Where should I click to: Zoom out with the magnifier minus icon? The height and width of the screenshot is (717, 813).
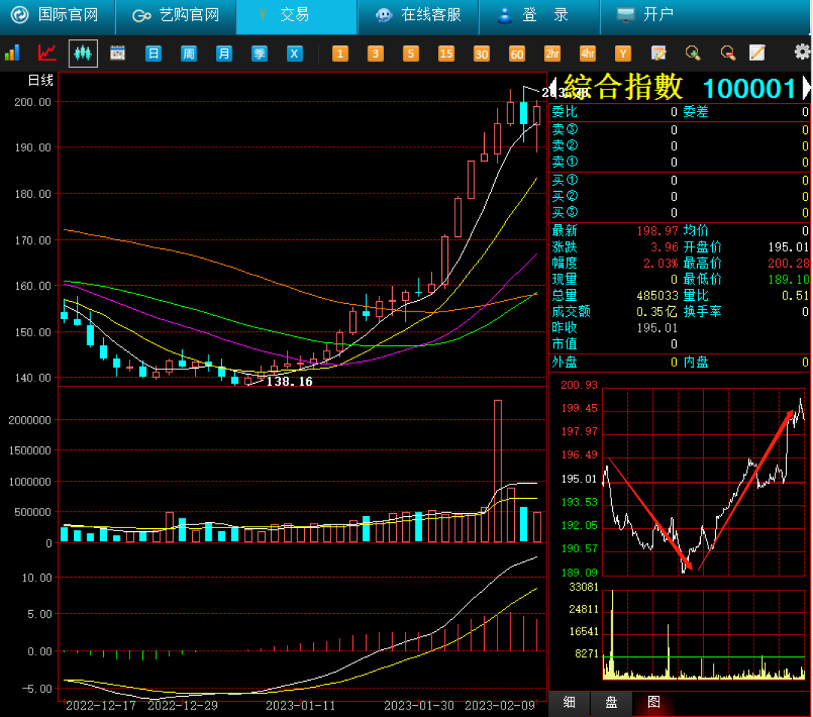point(729,53)
